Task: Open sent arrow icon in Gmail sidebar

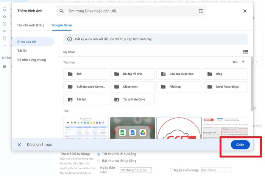Action: tap(5, 31)
